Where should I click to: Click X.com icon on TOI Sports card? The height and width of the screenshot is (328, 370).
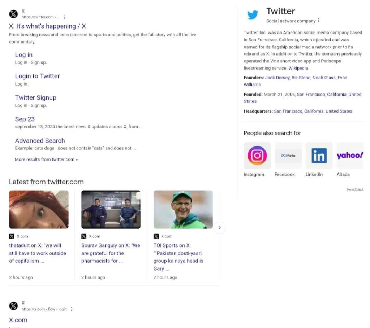156,236
